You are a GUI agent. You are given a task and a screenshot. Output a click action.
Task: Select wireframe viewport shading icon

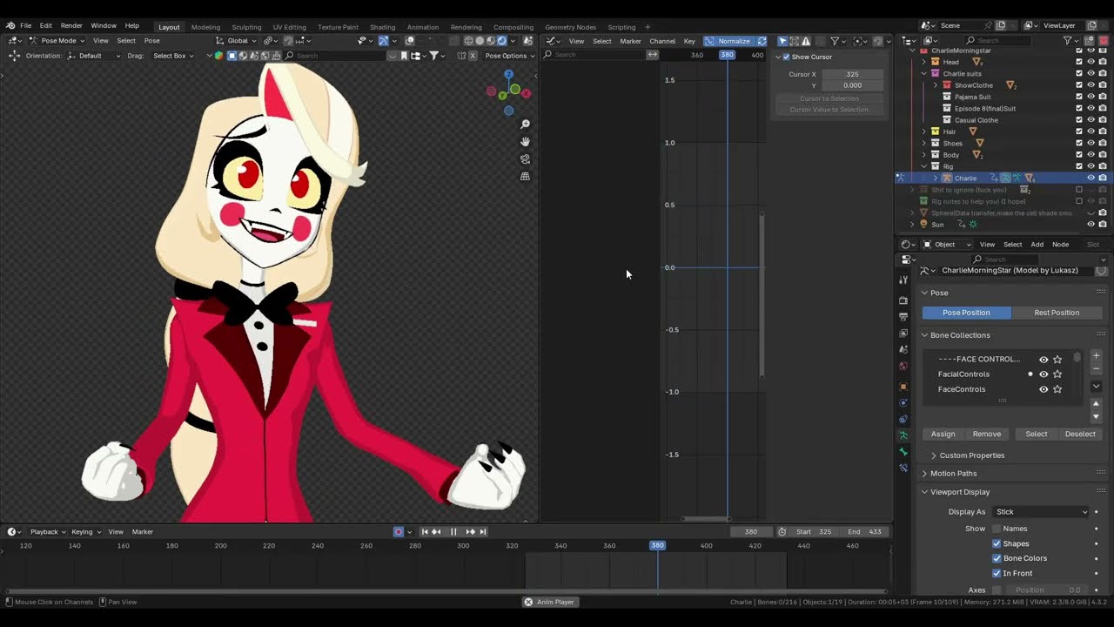[x=469, y=41]
